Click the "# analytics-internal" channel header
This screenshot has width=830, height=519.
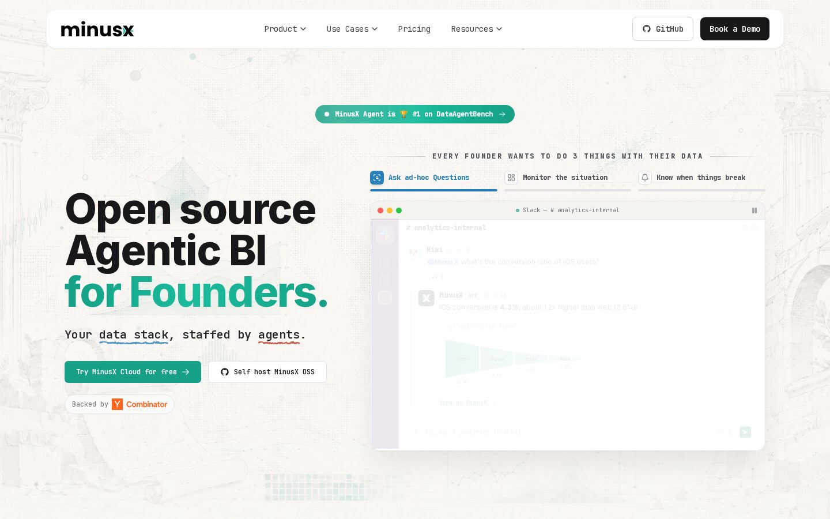(446, 228)
